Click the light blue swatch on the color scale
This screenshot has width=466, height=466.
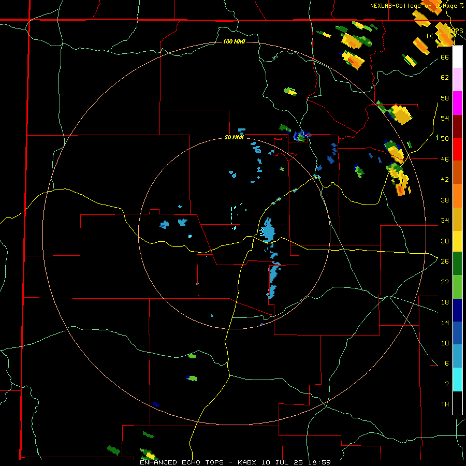[457, 356]
